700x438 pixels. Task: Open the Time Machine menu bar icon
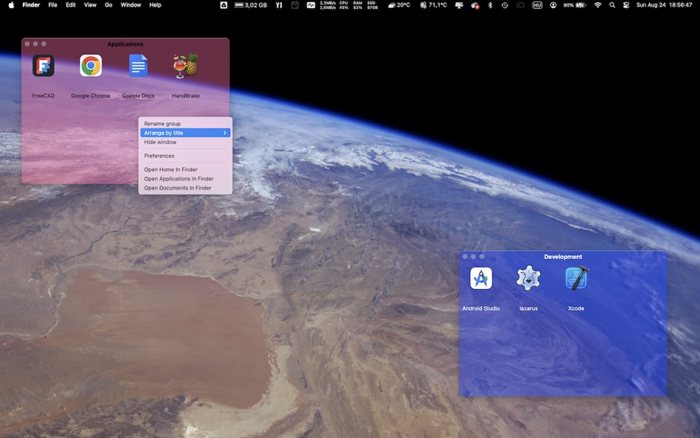(505, 5)
